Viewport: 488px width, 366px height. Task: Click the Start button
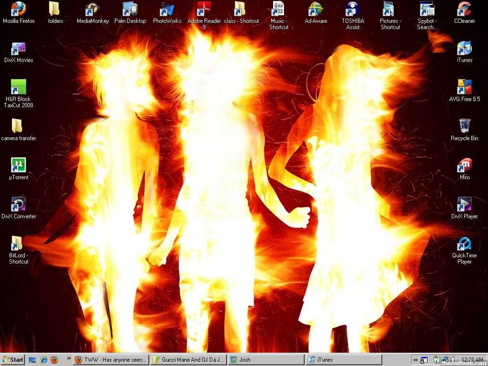[13, 360]
